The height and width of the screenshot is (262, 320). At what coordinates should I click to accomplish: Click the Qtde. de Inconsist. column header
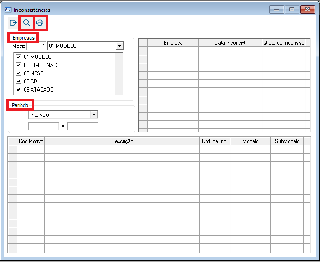click(x=284, y=43)
